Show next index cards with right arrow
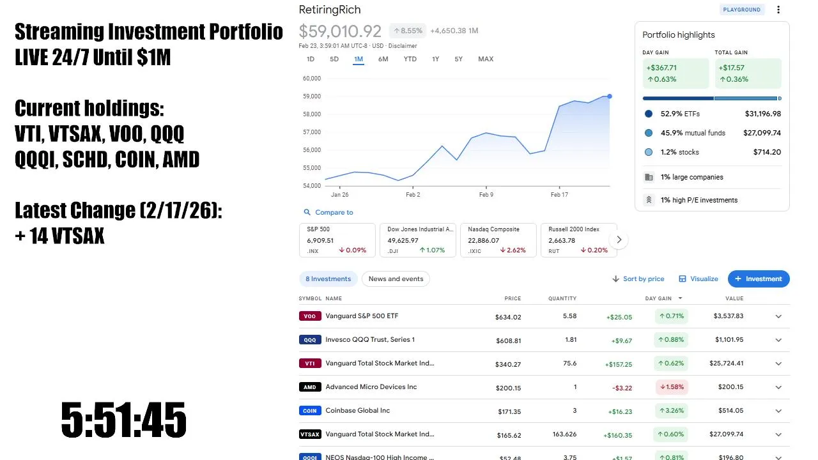 tap(619, 240)
